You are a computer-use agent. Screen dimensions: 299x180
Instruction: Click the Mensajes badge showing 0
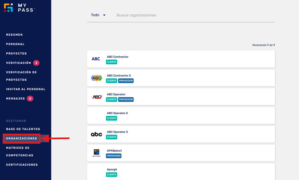pyautogui.click(x=30, y=99)
